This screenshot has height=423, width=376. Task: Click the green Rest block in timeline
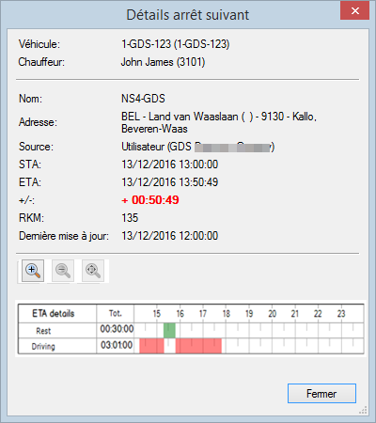coord(169,331)
